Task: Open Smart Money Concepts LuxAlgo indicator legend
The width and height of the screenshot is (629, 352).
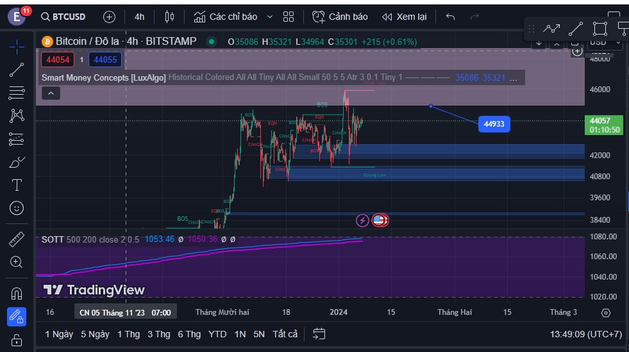Action: [103, 77]
